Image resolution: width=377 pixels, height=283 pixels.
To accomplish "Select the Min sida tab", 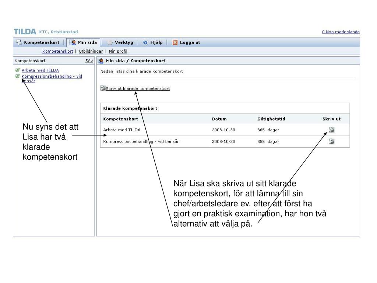I will coord(83,43).
